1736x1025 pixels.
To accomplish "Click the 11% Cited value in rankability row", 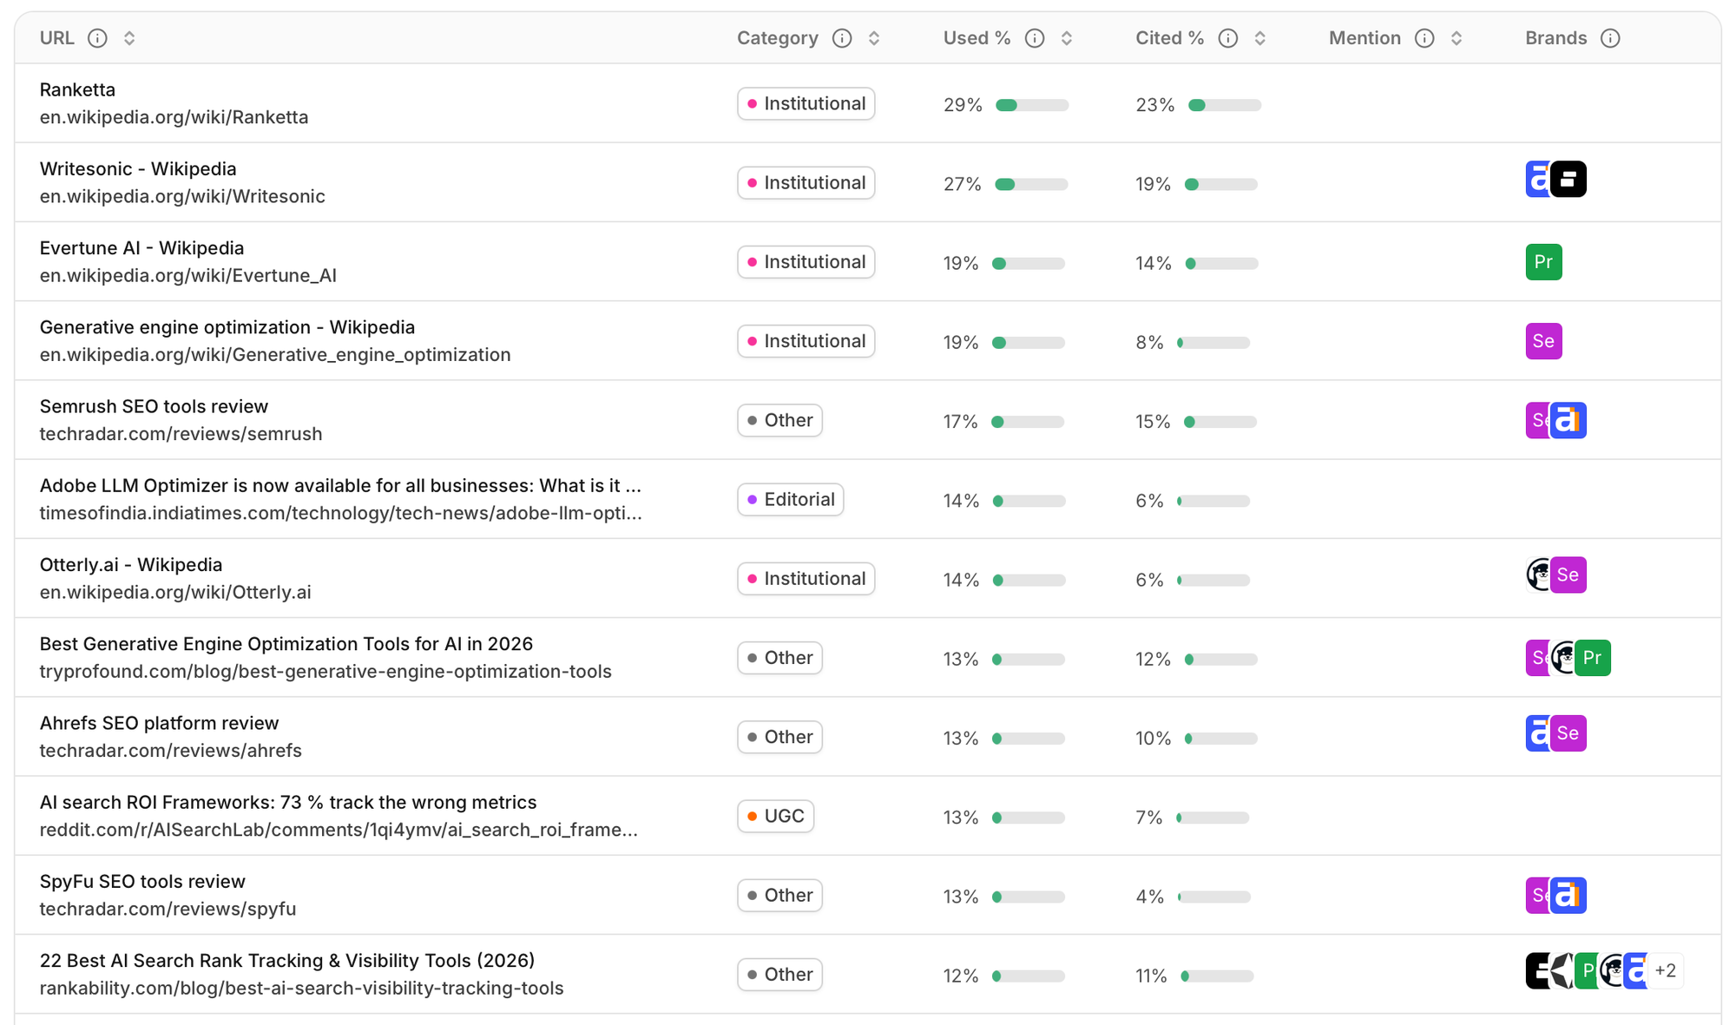I will pos(1152,976).
